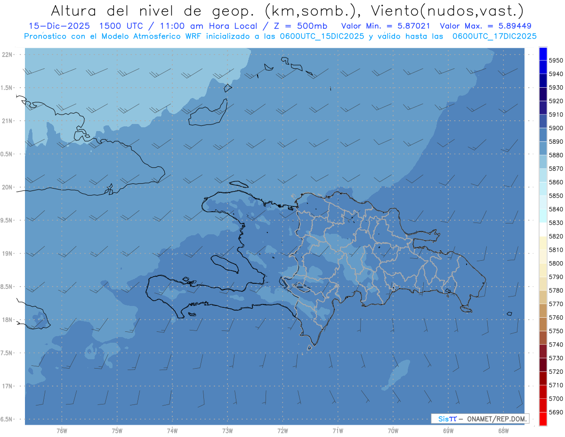Pick the white swatch between 5830 and 5820
565x437 pixels.
tap(543, 230)
